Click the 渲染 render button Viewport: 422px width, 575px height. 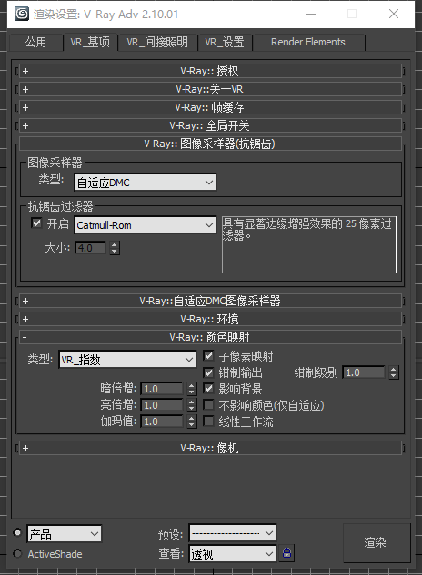pyautogui.click(x=377, y=542)
